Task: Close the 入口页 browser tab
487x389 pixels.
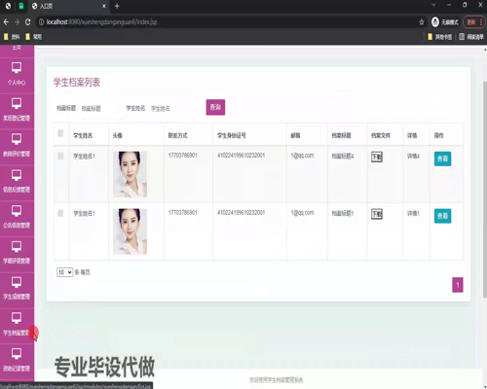Action: click(104, 6)
